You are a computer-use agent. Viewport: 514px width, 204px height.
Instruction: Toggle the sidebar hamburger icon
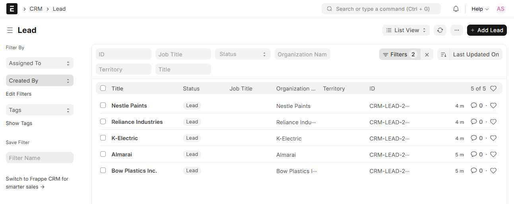(x=10, y=31)
